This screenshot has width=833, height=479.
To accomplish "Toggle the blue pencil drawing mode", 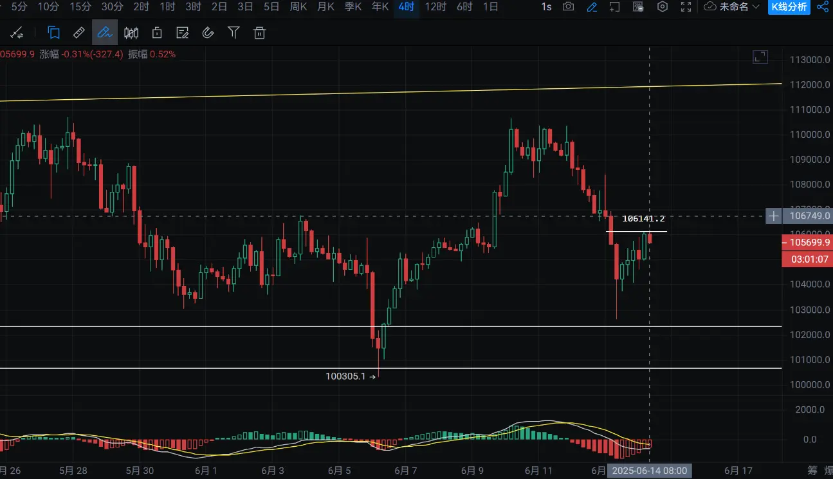I will click(x=592, y=7).
